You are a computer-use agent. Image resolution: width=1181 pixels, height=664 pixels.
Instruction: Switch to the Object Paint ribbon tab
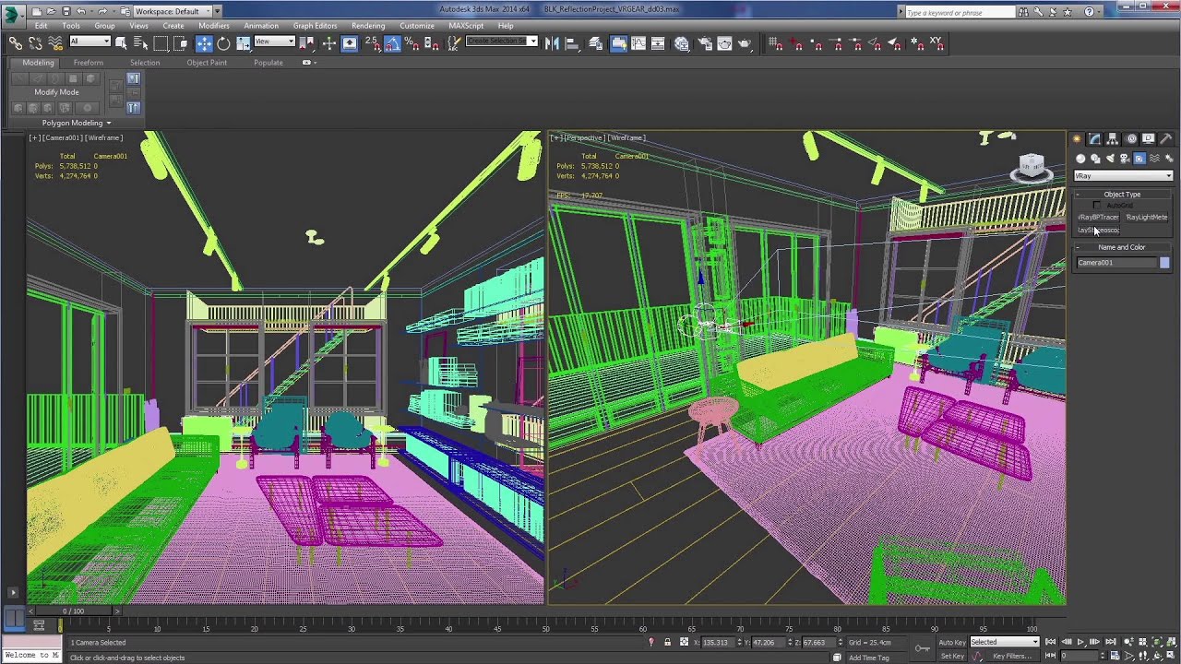coord(207,63)
